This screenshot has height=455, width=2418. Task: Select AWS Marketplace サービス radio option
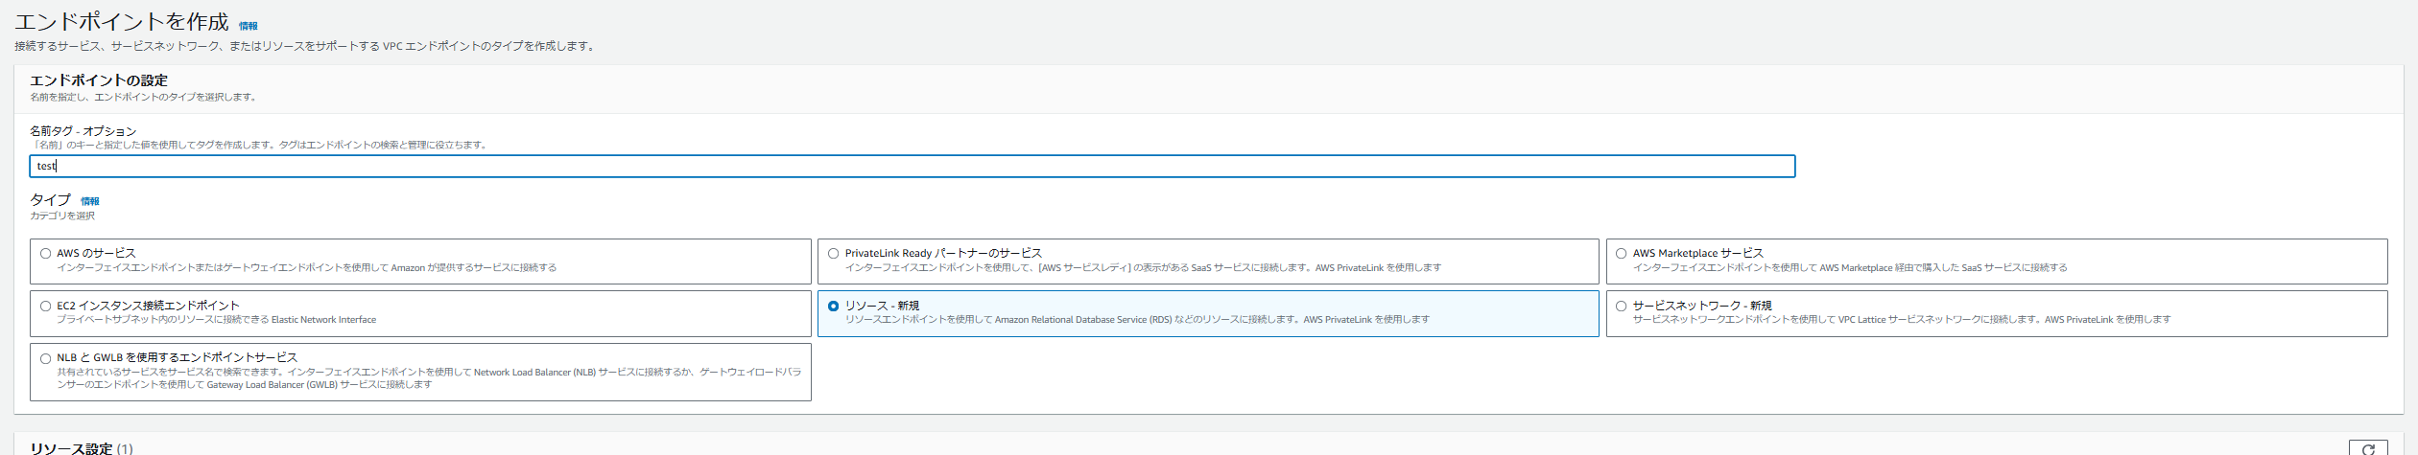coord(1621,254)
